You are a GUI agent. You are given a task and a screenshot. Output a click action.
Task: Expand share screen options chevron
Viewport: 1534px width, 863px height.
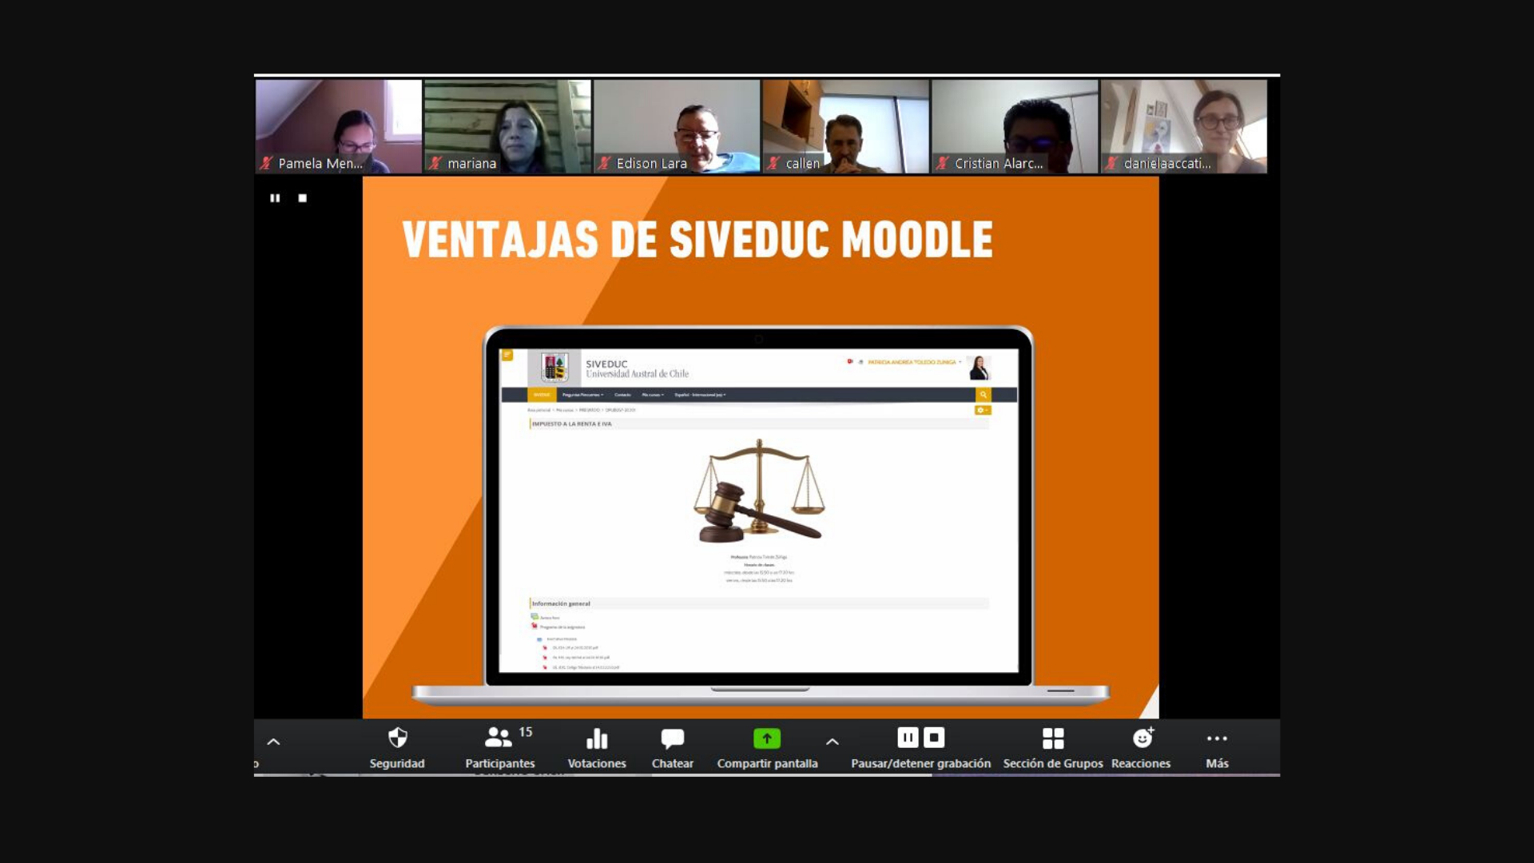coord(832,742)
